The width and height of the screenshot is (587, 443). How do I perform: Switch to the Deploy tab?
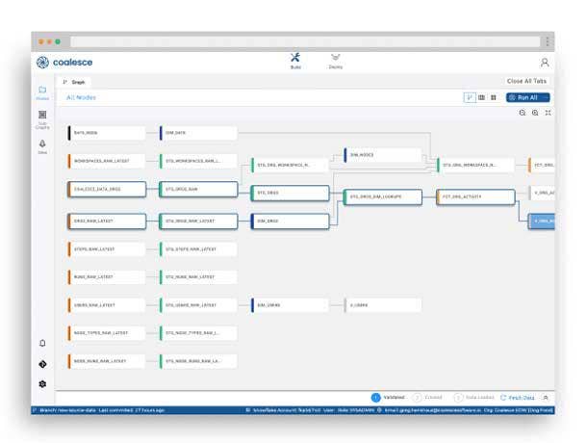(x=335, y=61)
